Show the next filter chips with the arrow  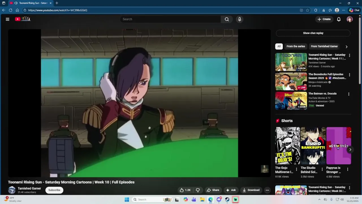click(x=346, y=47)
